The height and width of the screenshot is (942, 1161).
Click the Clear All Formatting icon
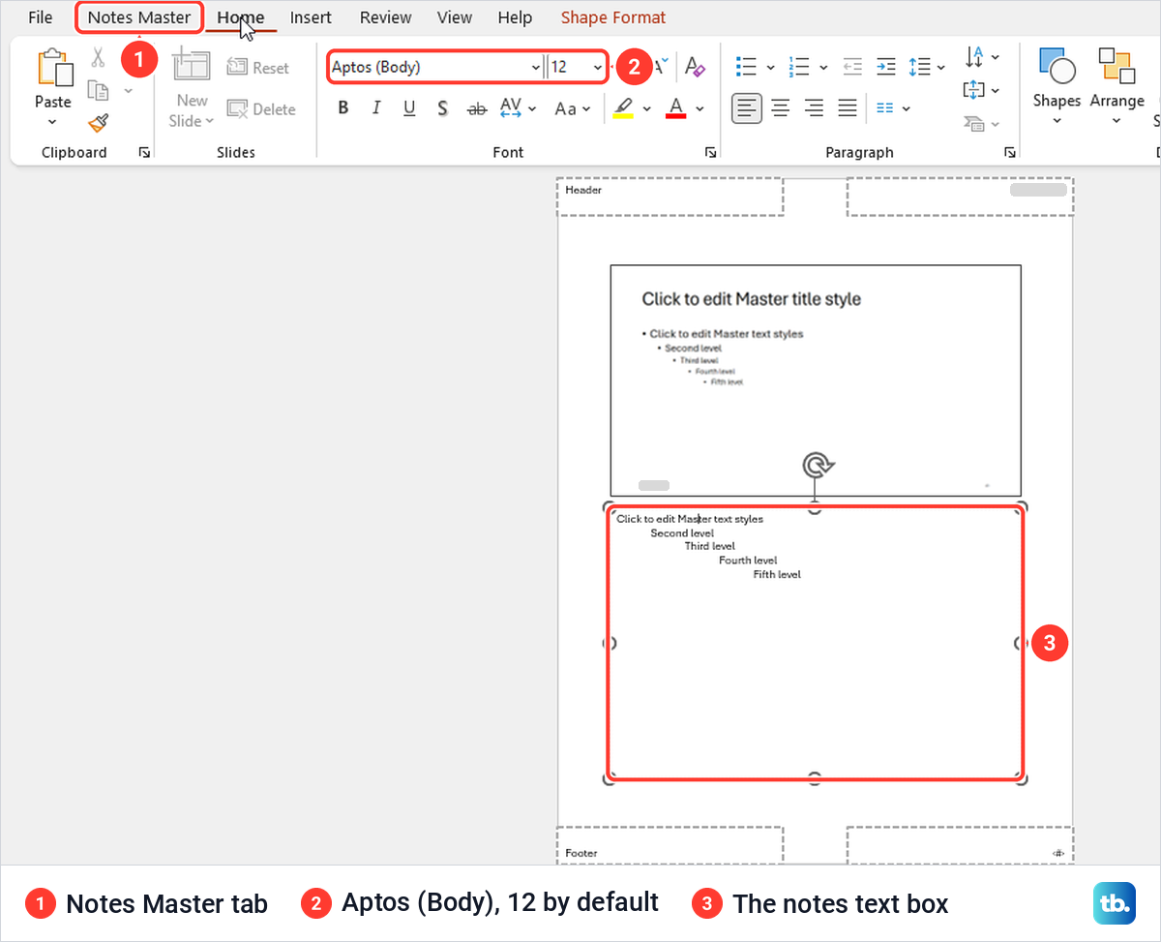click(x=695, y=67)
